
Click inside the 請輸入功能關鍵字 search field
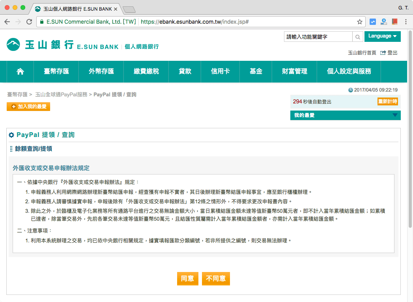pyautogui.click(x=316, y=36)
